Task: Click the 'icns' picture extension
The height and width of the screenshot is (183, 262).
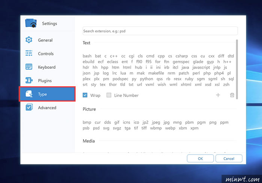Action: (x=127, y=122)
